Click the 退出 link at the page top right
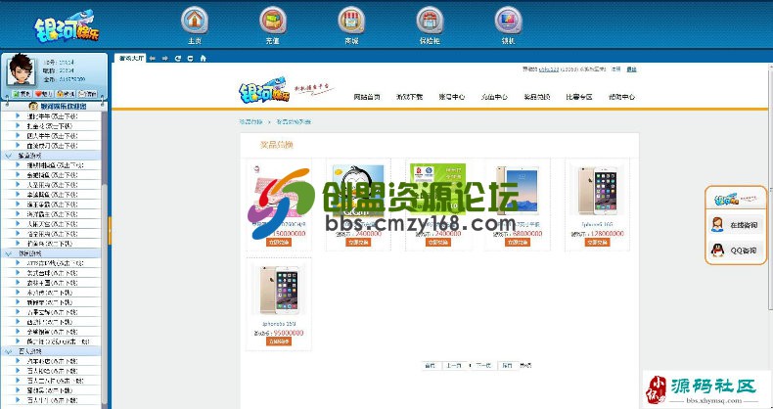This screenshot has width=773, height=409. point(631,69)
